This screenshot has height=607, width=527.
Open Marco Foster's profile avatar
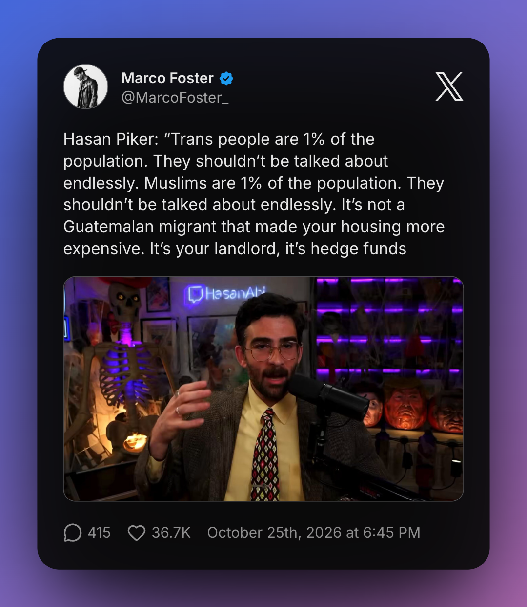coord(86,87)
